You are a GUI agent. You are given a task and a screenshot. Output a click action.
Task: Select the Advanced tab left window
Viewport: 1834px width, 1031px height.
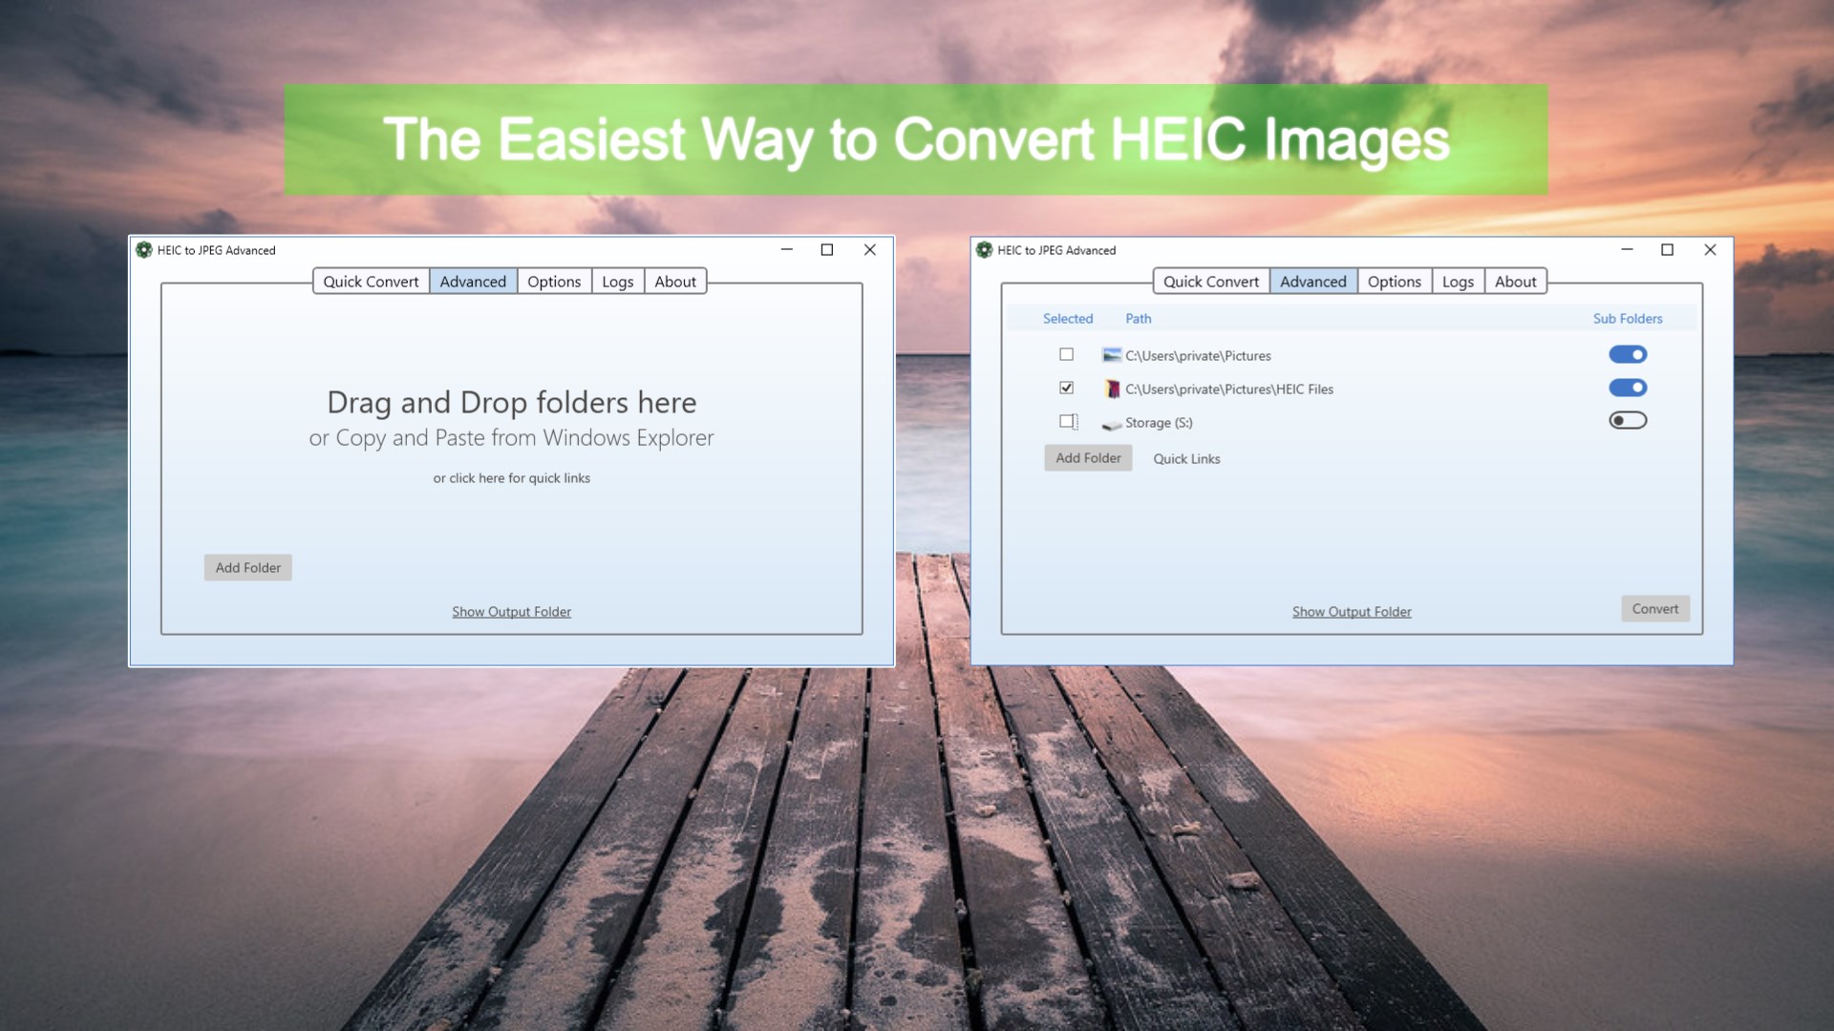pos(473,281)
